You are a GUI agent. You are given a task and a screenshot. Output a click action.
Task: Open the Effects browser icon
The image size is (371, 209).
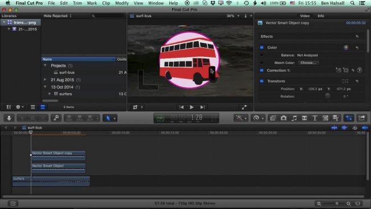(x=273, y=118)
